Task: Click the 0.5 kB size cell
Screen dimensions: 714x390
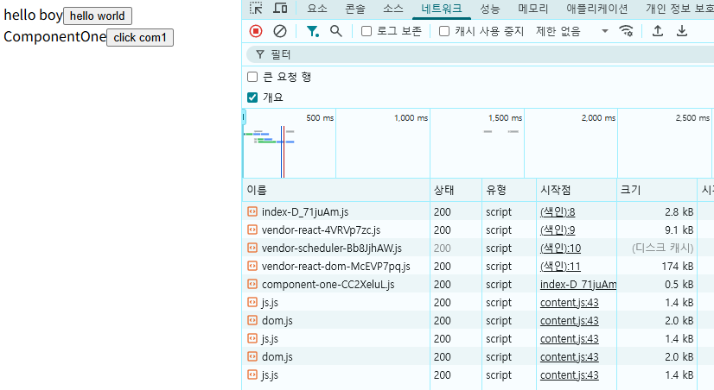Action: coord(657,285)
